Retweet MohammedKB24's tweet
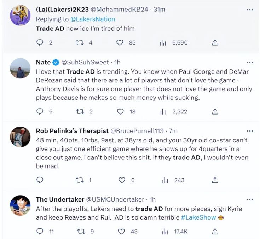Screen dimensions: 260x239 coord(80,42)
